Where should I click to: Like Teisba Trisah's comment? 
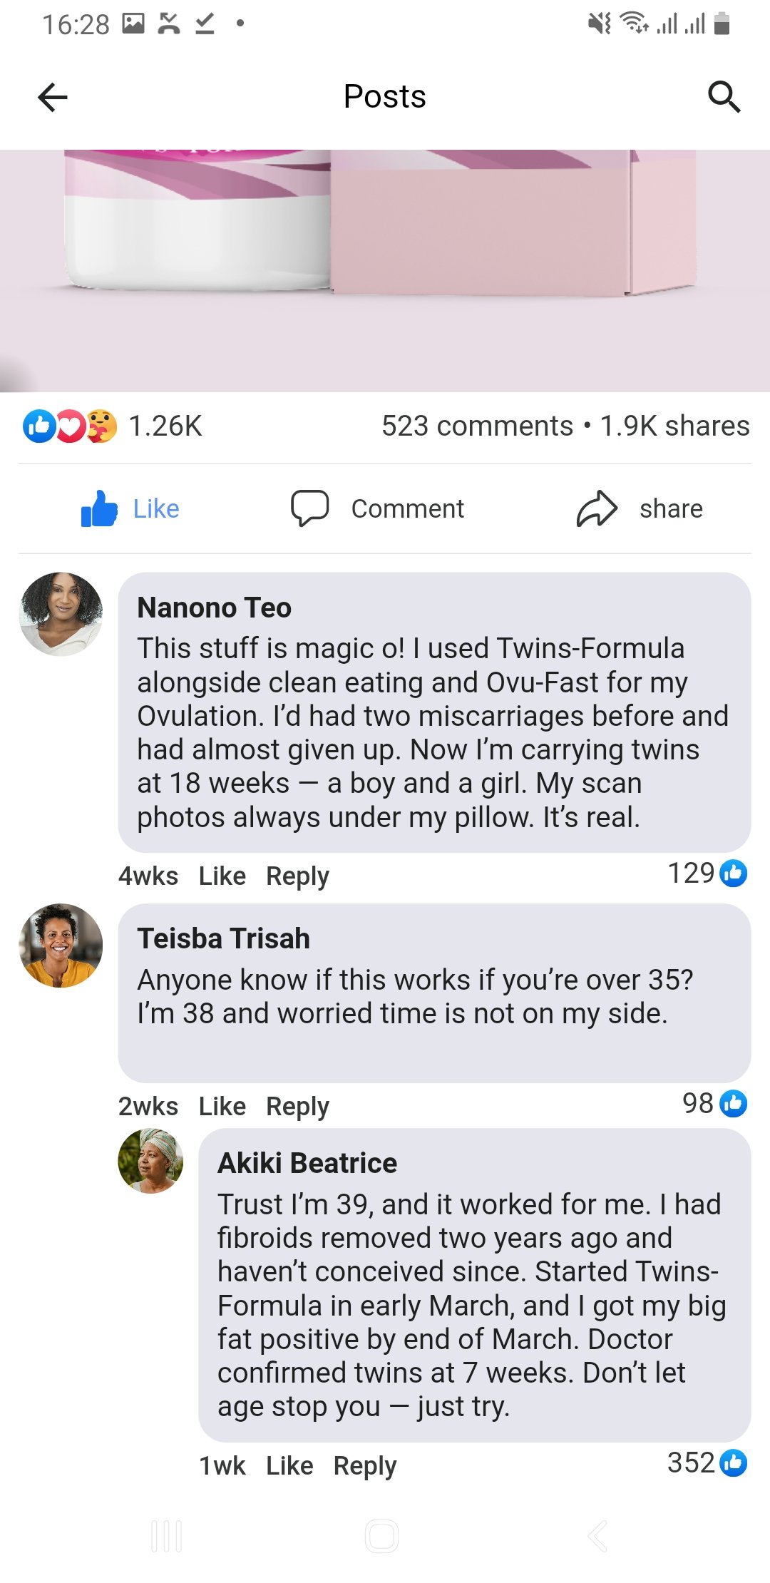(222, 1107)
